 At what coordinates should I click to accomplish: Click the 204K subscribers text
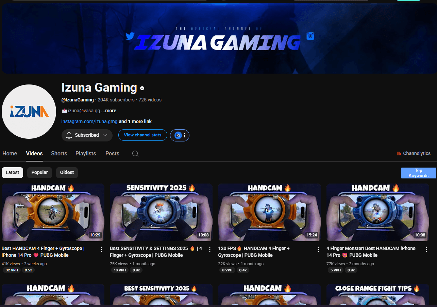click(x=116, y=100)
